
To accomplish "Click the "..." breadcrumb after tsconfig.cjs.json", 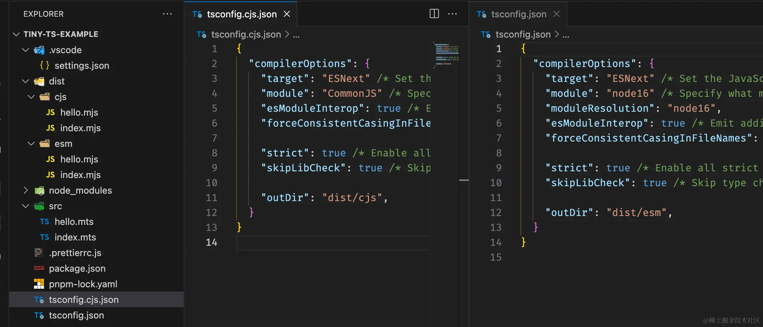I will (296, 34).
